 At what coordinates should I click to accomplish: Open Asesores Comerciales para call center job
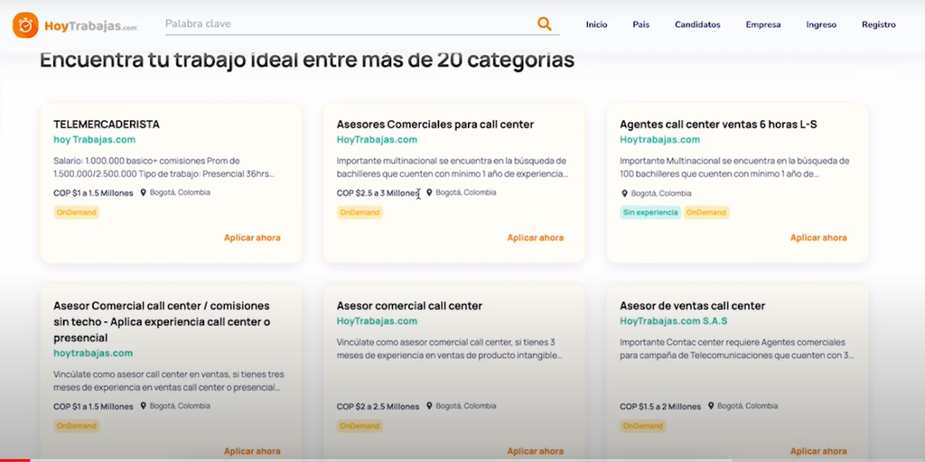point(434,125)
